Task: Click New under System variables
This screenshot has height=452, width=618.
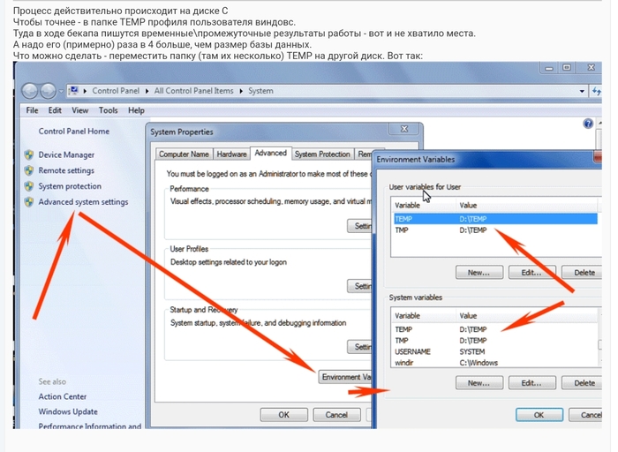Action: (479, 382)
